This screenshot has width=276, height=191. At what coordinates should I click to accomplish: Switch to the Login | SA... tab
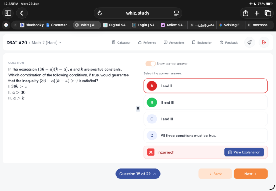pos(145,25)
